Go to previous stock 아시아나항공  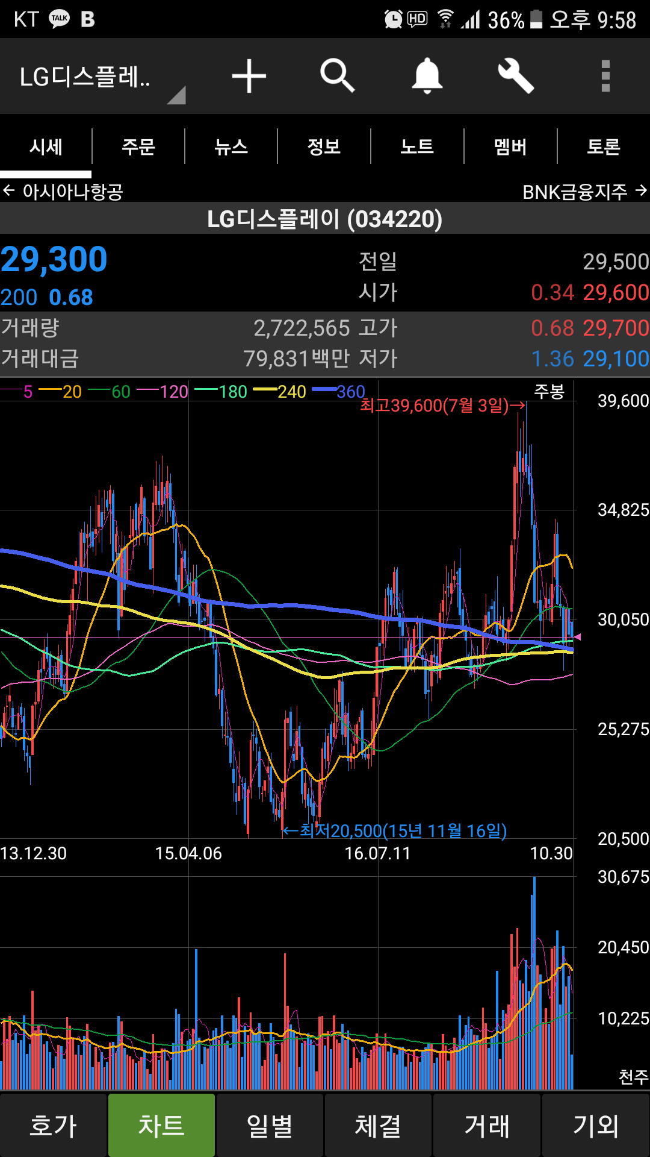click(63, 192)
